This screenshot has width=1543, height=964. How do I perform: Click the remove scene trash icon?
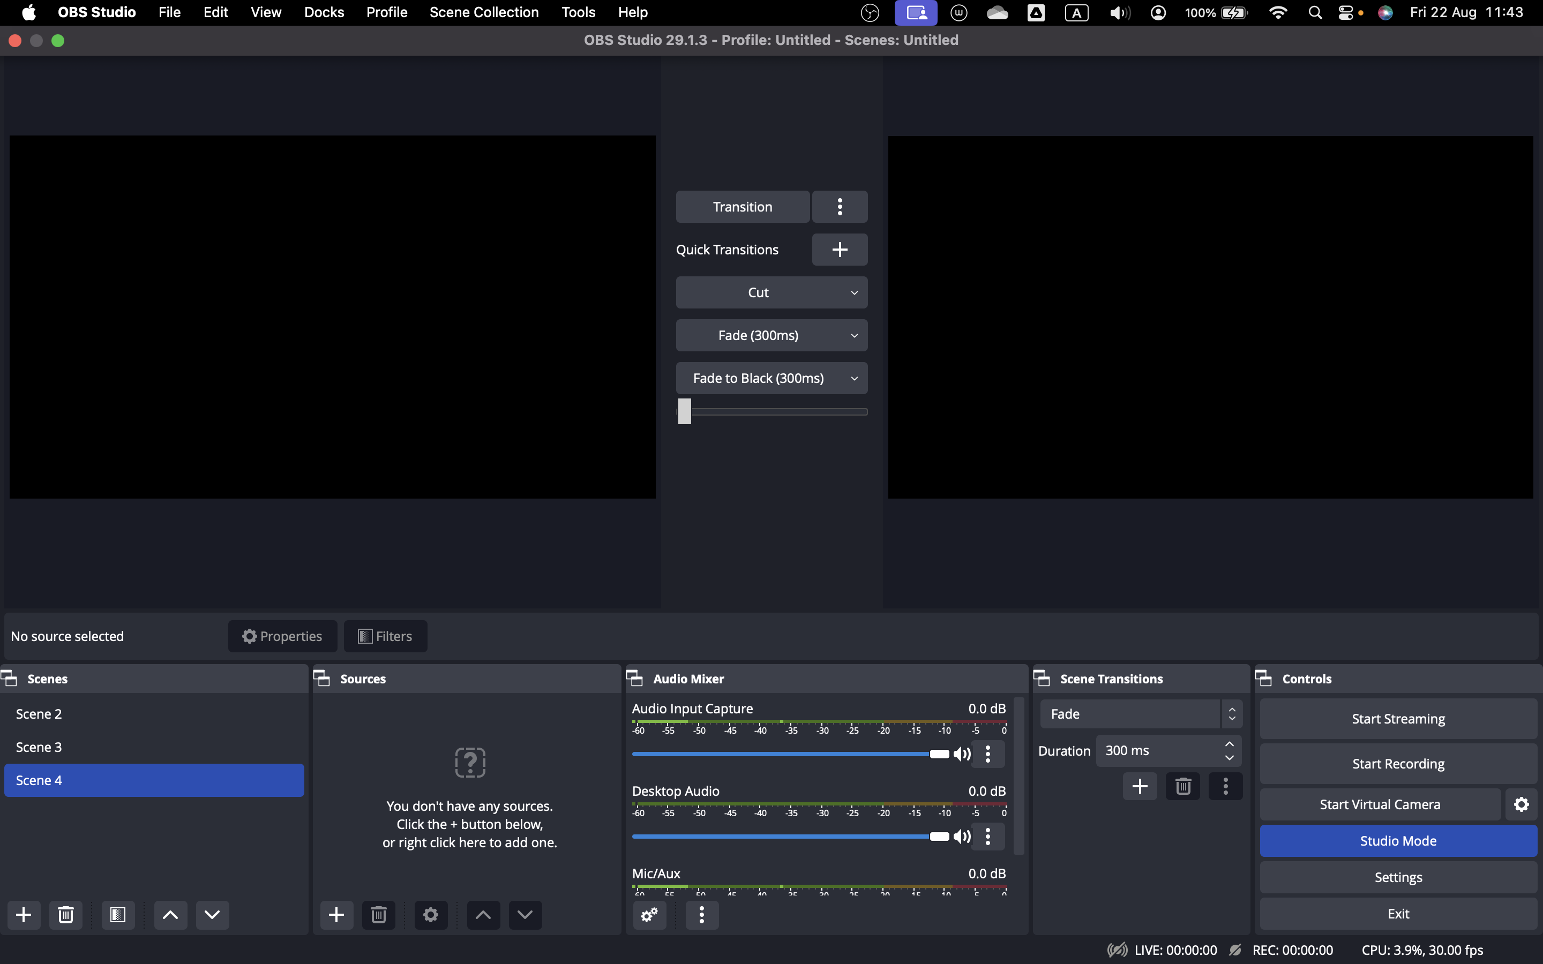click(x=66, y=915)
